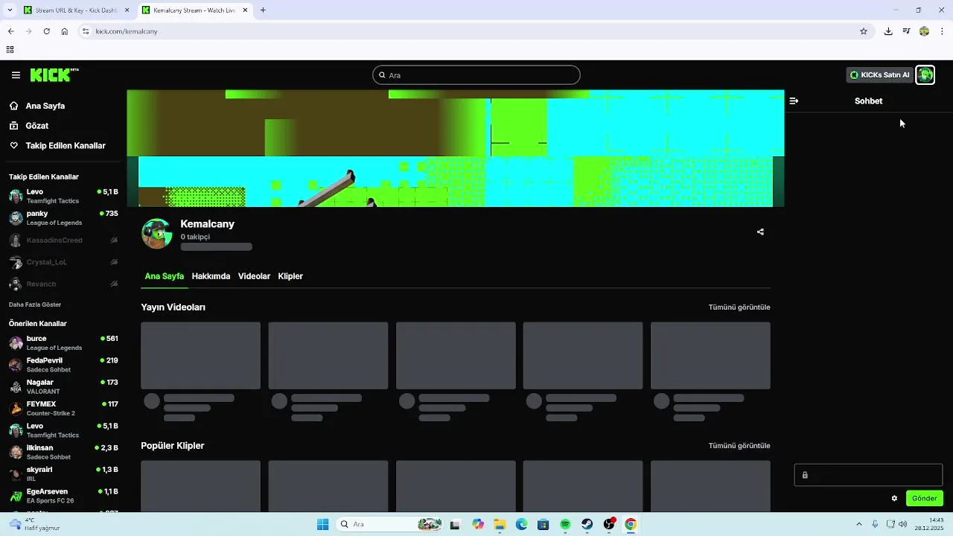
Task: Click the Gönder send button
Action: (x=925, y=498)
